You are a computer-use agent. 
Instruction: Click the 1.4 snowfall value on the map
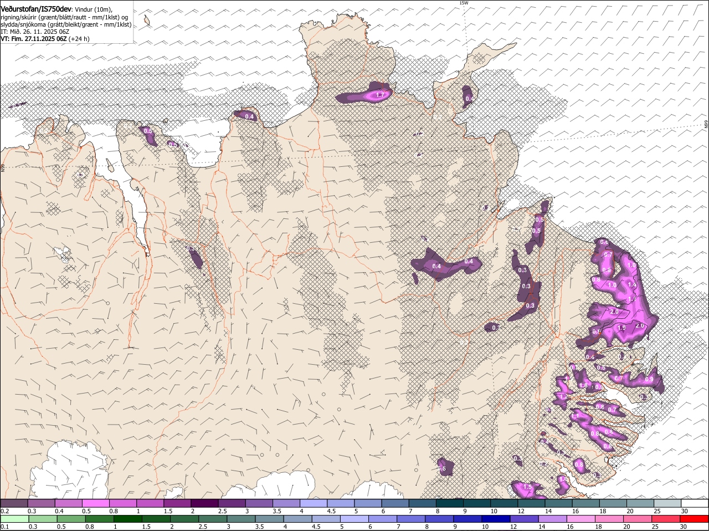[633, 284]
